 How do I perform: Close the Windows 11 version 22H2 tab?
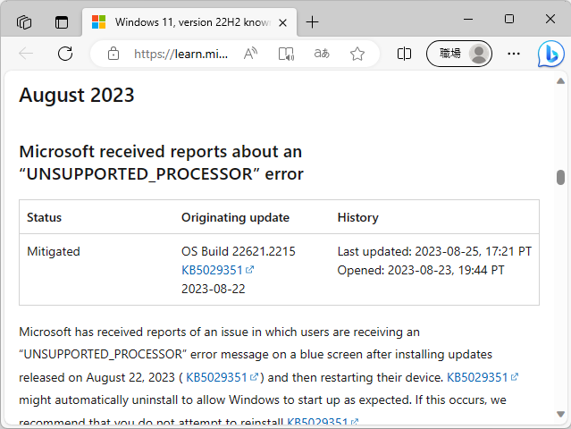282,23
